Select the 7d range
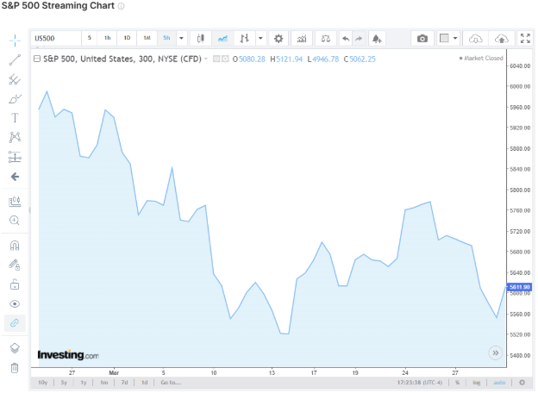 [124, 383]
